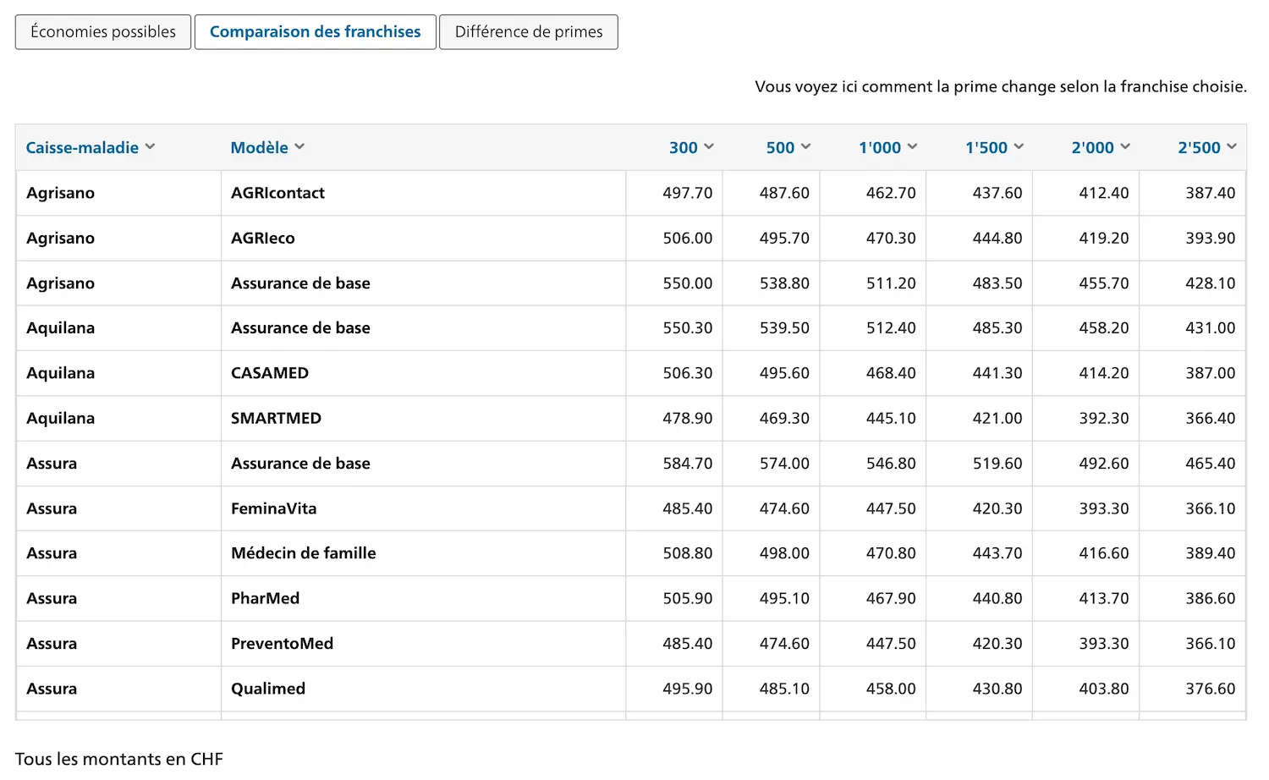Click the 387.40 premium value
1269x780 pixels.
1211,193
